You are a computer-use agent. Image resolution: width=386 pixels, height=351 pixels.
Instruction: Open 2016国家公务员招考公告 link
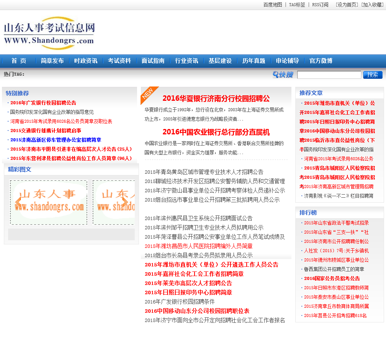[332, 278]
